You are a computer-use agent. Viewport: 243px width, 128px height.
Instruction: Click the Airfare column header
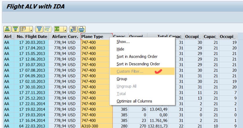click(58, 36)
